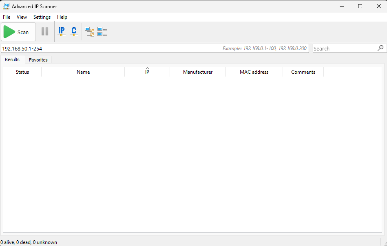Sort results by Manufacturer column
This screenshot has width=387, height=246.
coord(198,72)
